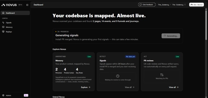The height and width of the screenshot is (98, 208).
Task: Open Replays from the sidebar
Action: pyautogui.click(x=15, y=32)
